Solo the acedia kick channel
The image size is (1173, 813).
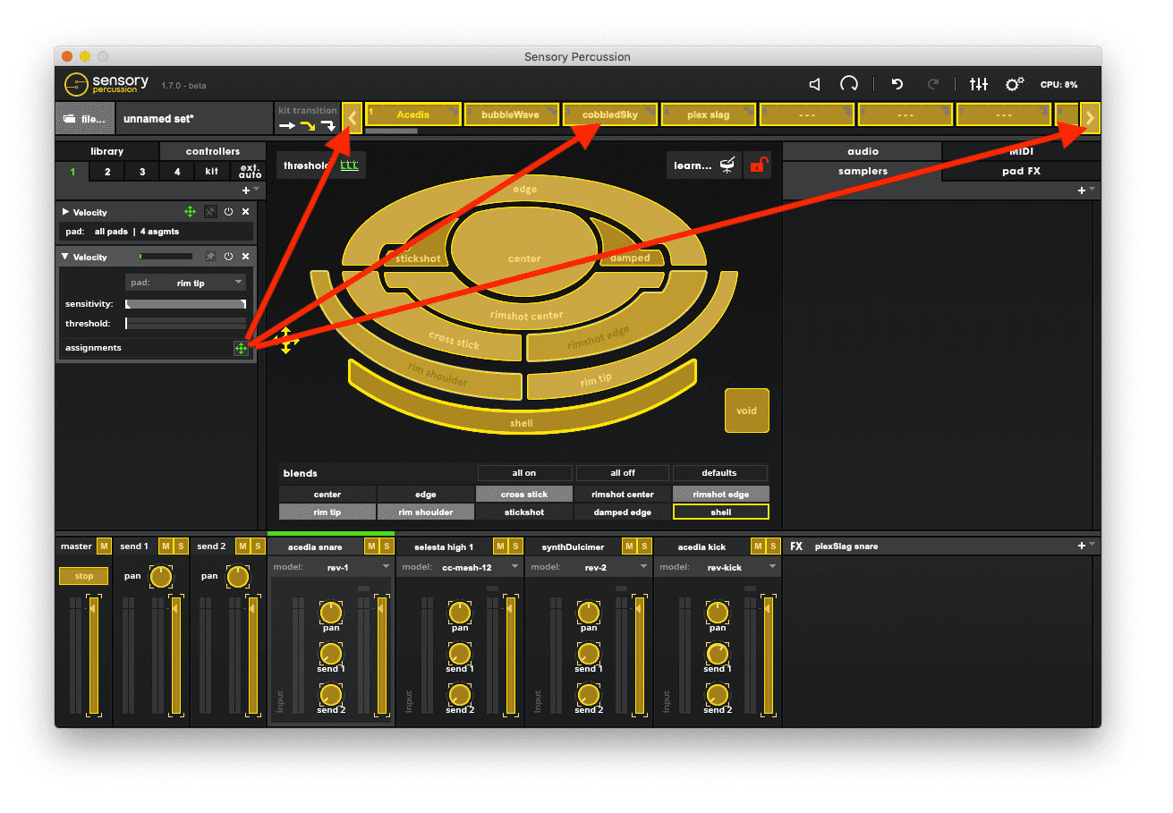click(773, 546)
